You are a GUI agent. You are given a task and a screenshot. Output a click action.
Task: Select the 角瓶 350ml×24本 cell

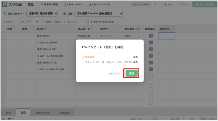(x=56, y=62)
